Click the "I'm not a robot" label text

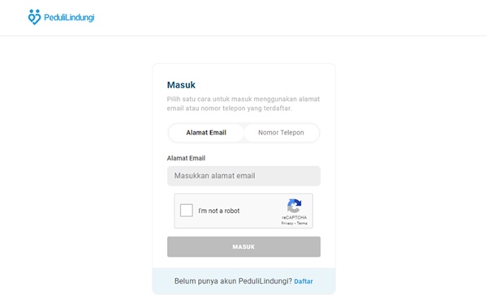point(219,211)
